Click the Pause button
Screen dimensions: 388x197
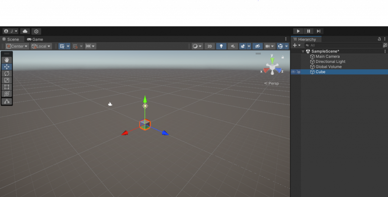(308, 31)
